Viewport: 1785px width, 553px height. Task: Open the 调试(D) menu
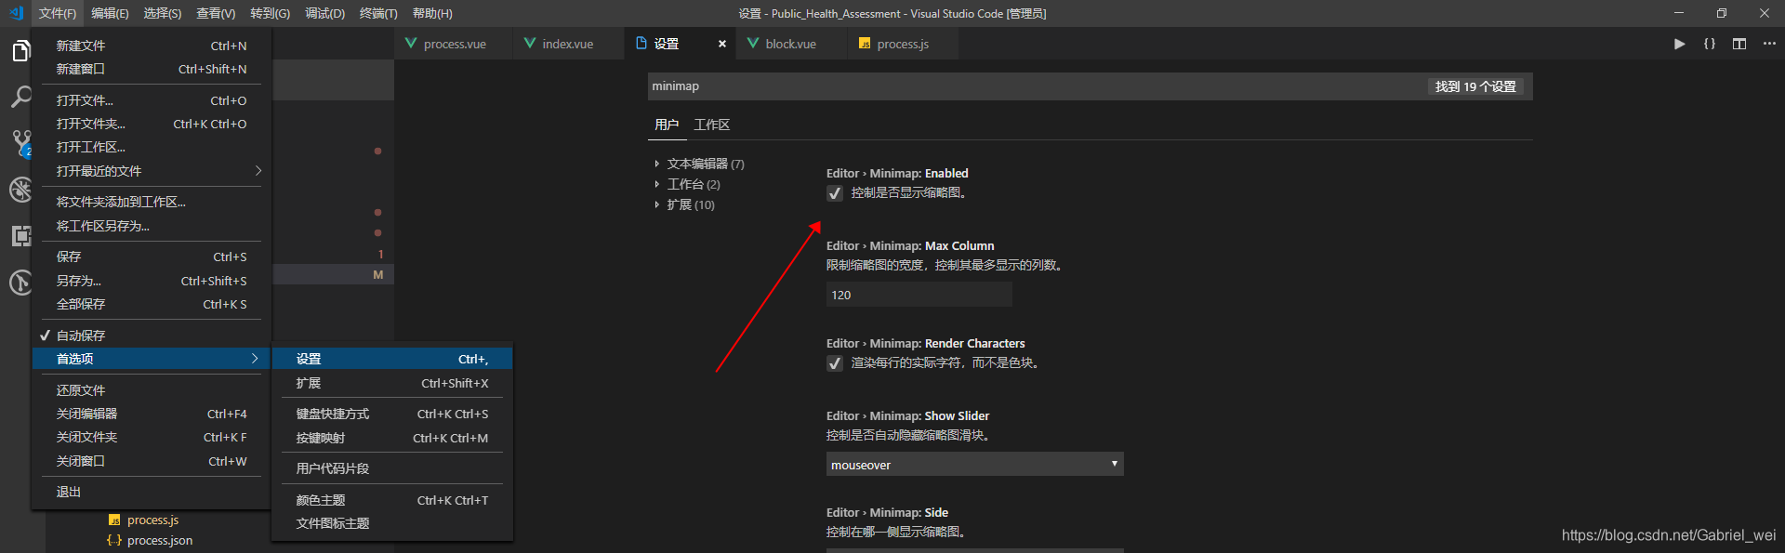click(324, 13)
